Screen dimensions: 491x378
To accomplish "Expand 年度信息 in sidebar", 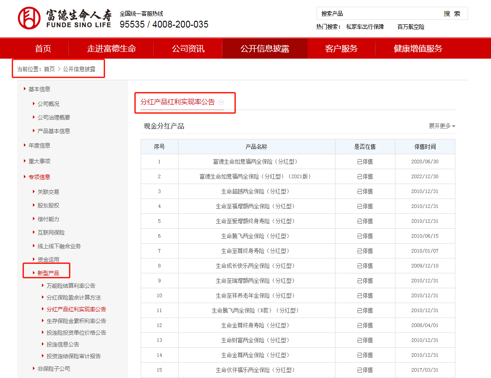I will 39,145.
